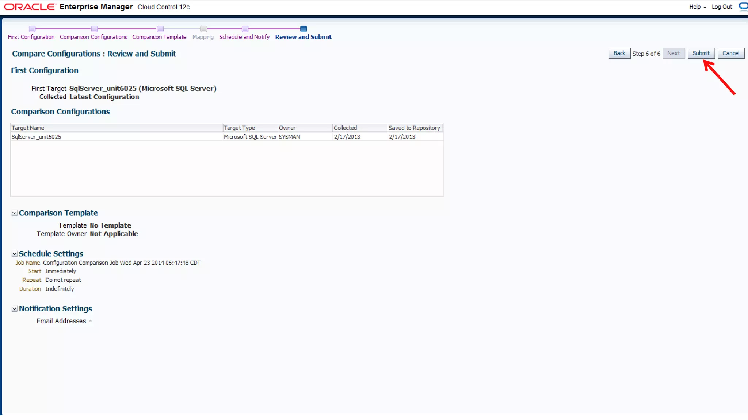Click the Owner column header
This screenshot has width=748, height=420.
point(305,128)
